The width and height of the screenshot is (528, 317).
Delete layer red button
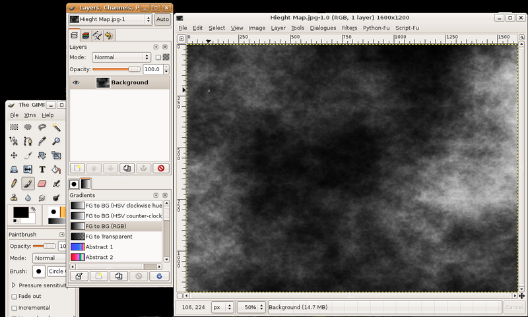click(x=161, y=168)
